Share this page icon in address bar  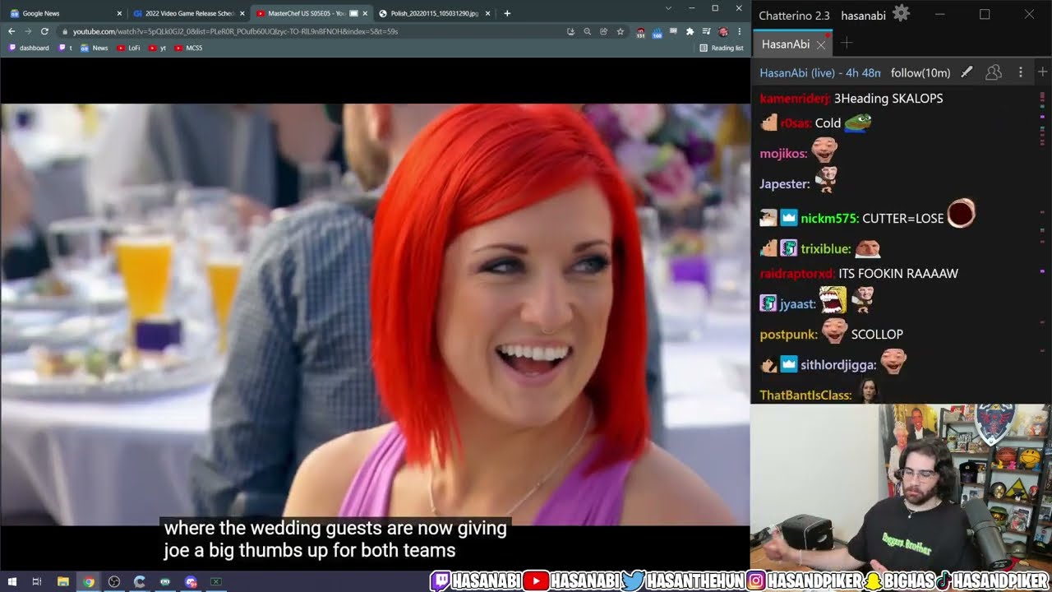coord(603,31)
